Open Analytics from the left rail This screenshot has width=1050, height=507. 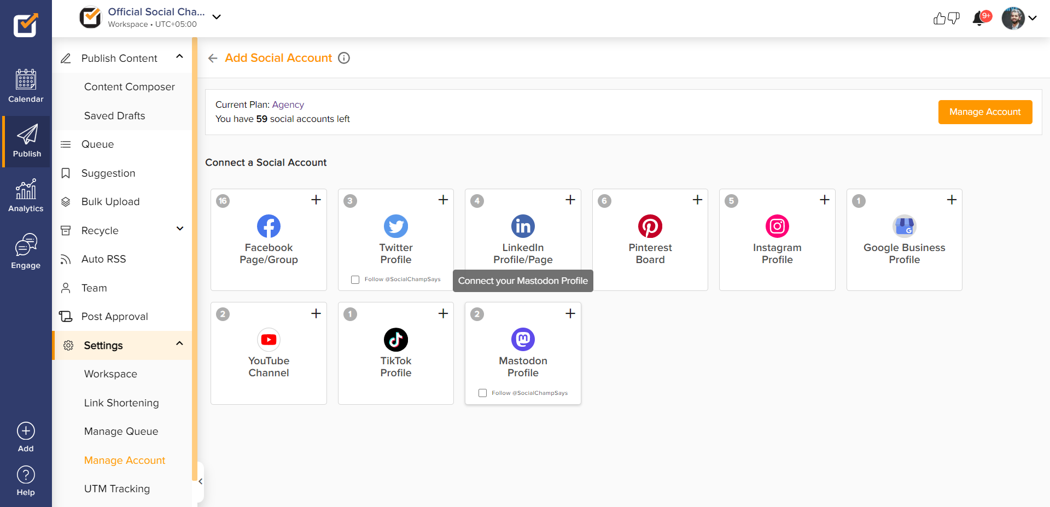(26, 196)
